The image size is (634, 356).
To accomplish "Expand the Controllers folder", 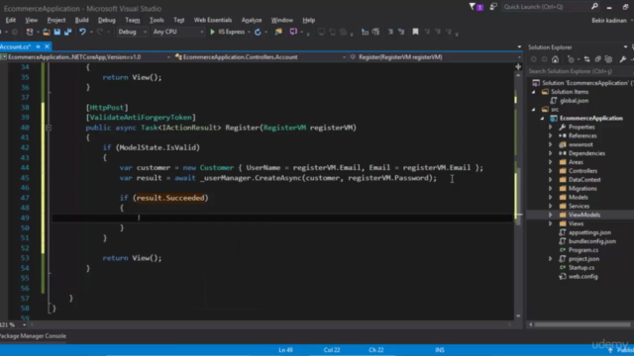I will [551, 171].
